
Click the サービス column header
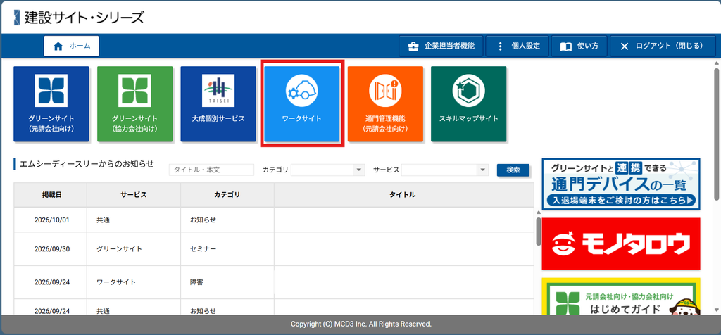[x=134, y=195]
